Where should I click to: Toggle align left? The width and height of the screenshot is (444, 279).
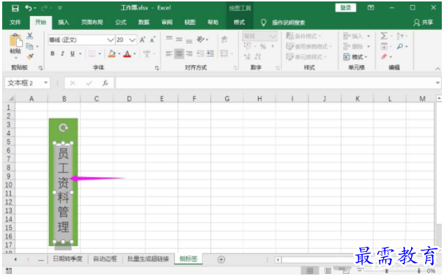pyautogui.click(x=169, y=53)
